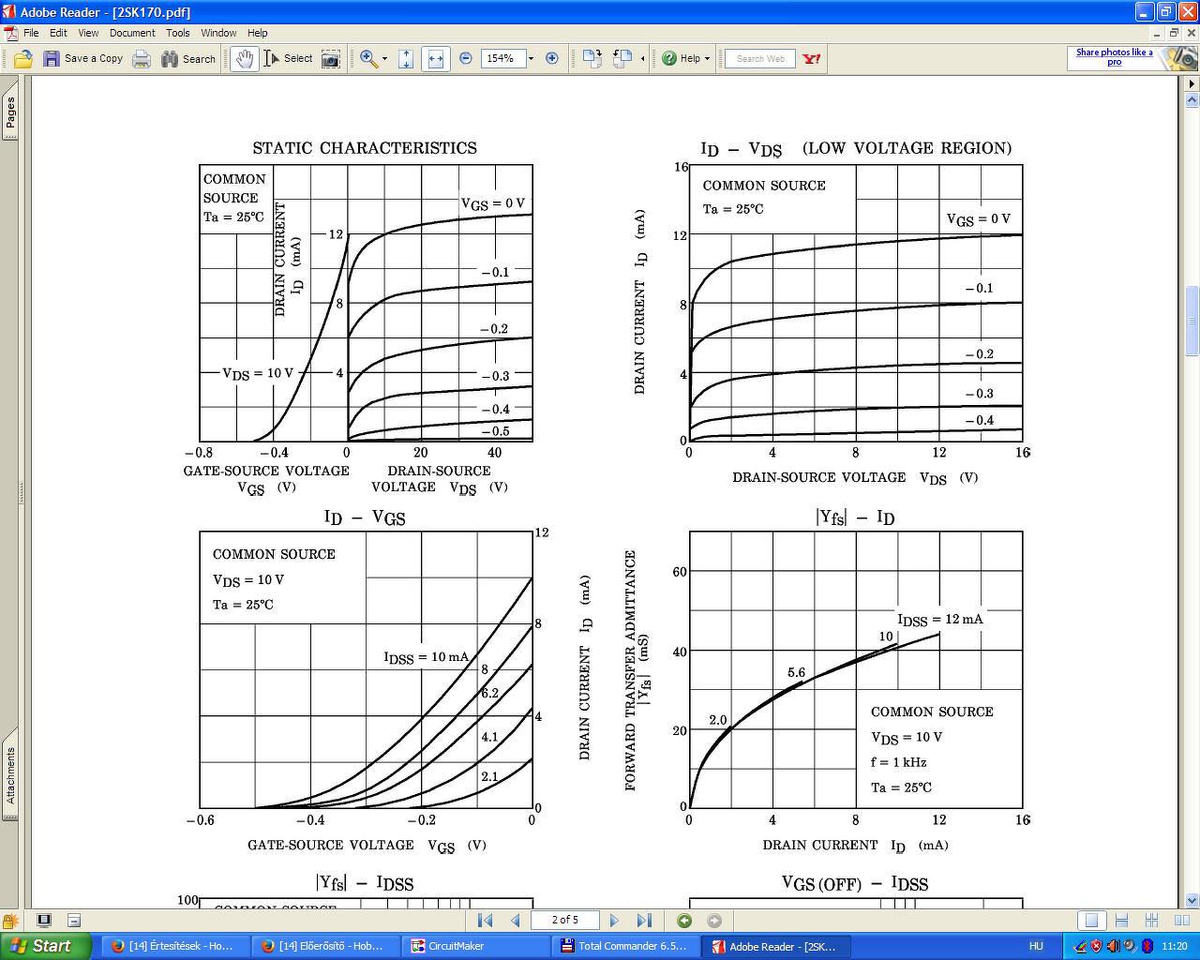The height and width of the screenshot is (960, 1200).
Task: Open the Window menu
Action: coord(218,33)
